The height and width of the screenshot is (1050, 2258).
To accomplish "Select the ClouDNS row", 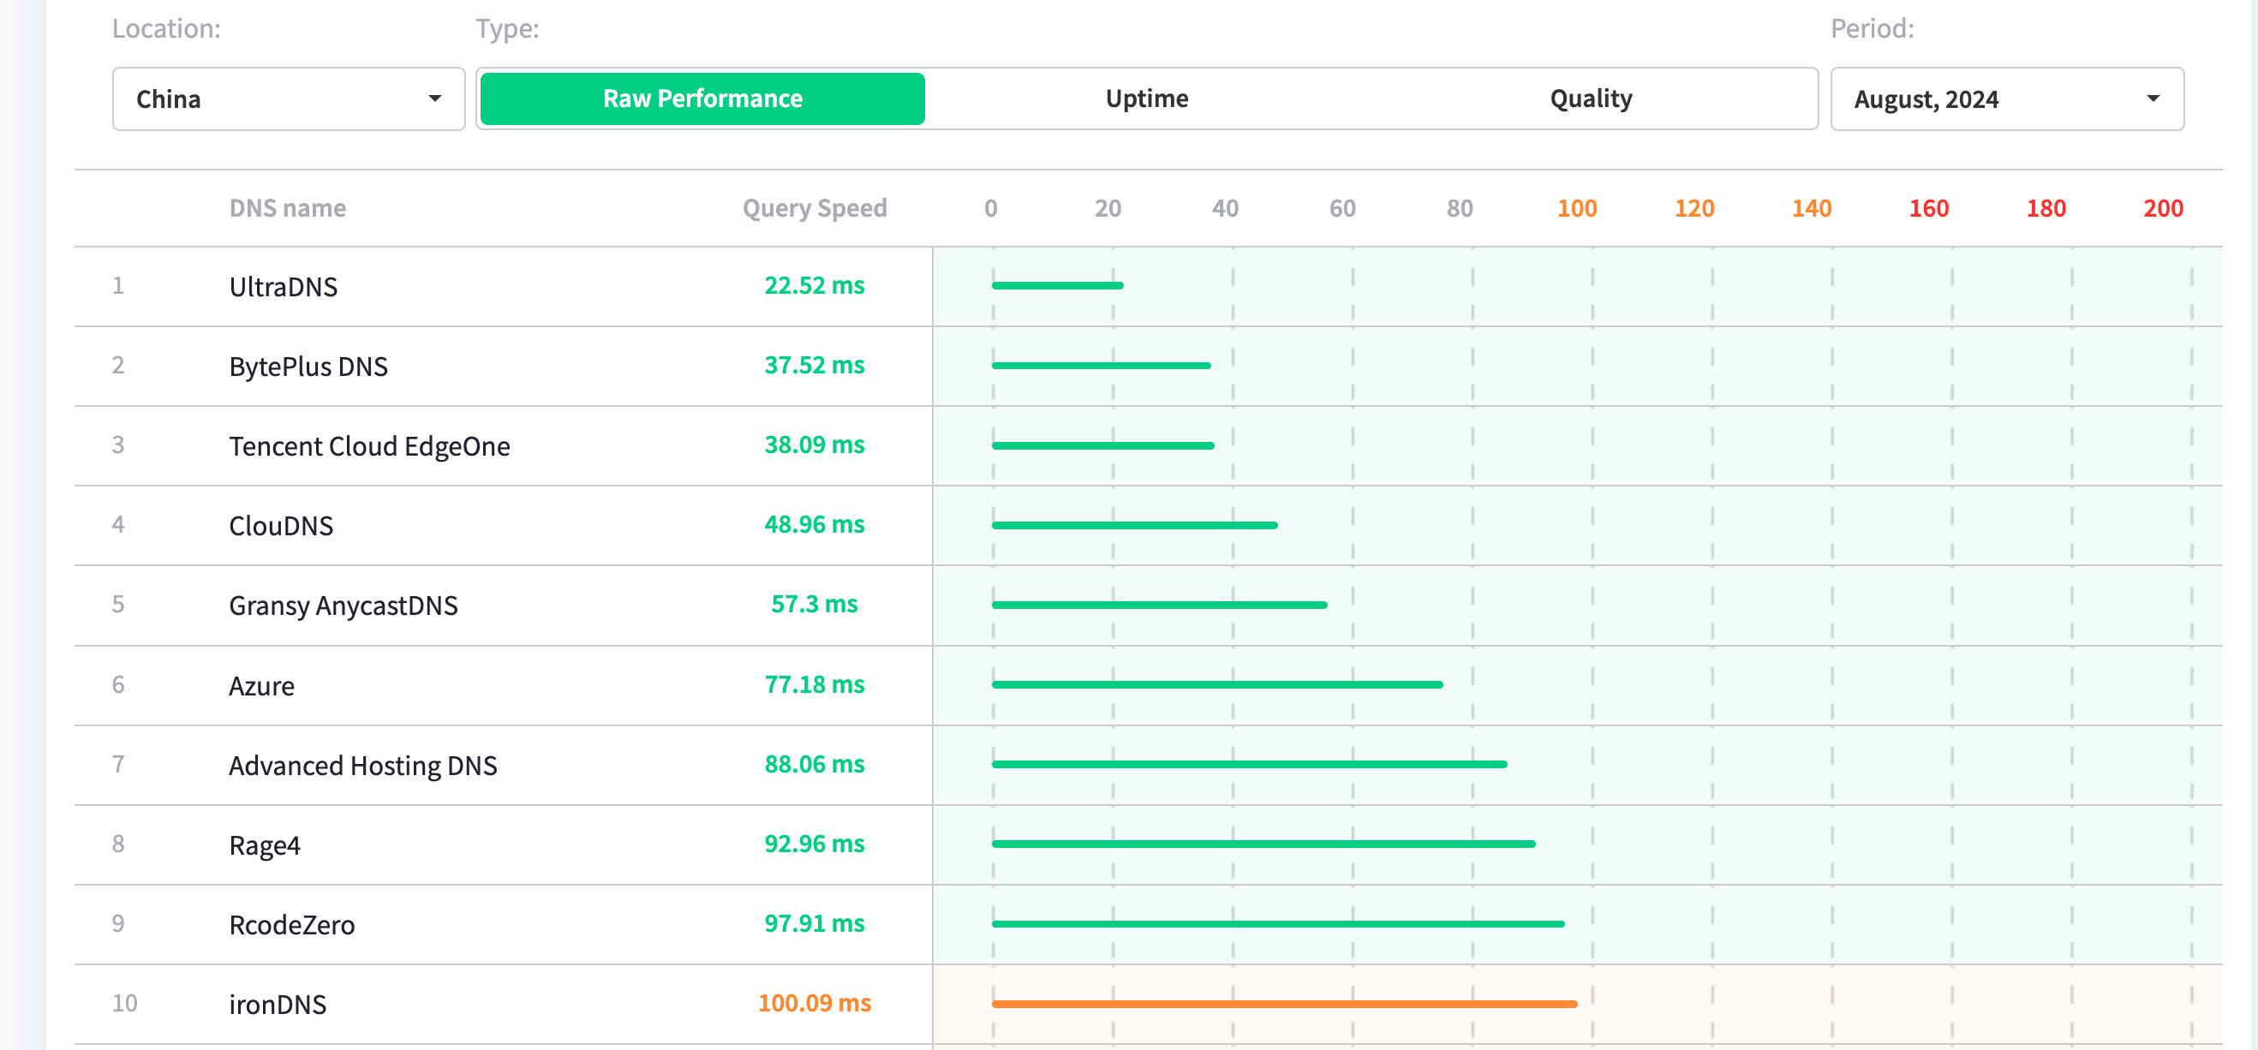I will 280,526.
